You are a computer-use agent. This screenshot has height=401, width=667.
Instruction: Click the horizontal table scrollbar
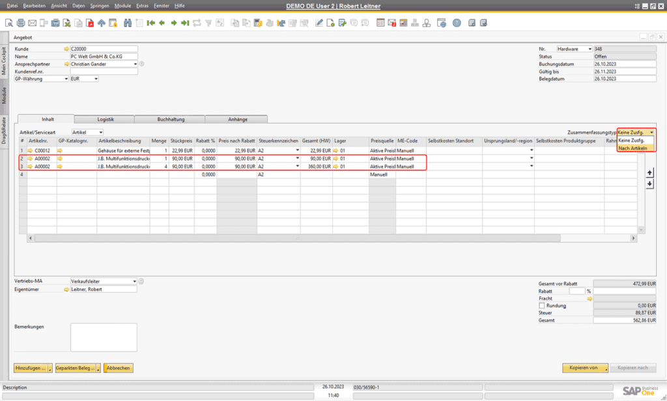pos(297,238)
